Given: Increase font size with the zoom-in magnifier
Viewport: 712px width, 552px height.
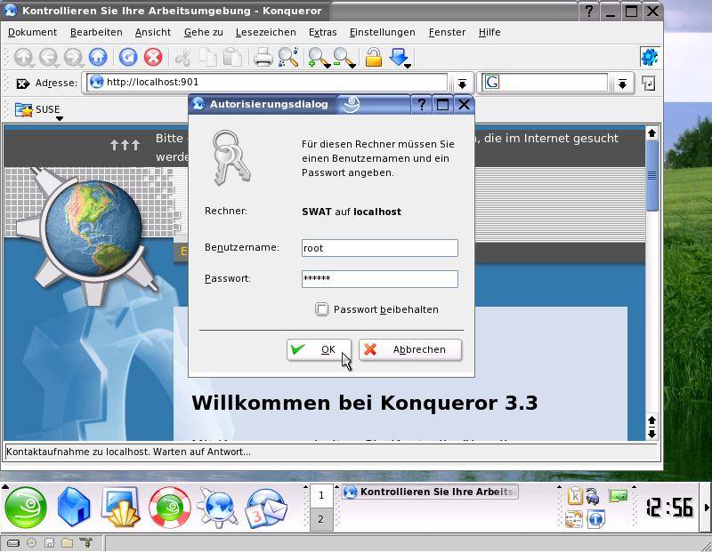Looking at the screenshot, I should 319,58.
